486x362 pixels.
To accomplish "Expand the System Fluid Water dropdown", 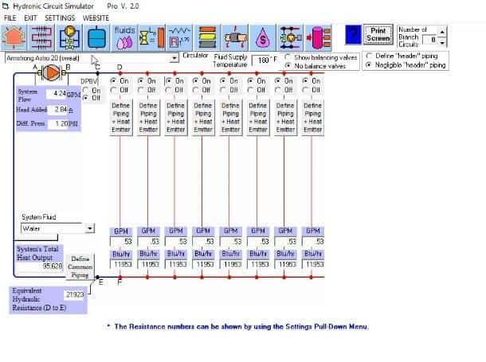I will pos(88,228).
